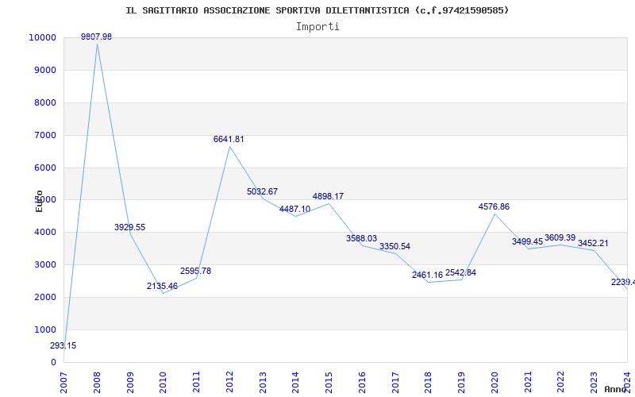Click the 4576.86 value label
This screenshot has height=397, width=635.
tap(494, 207)
